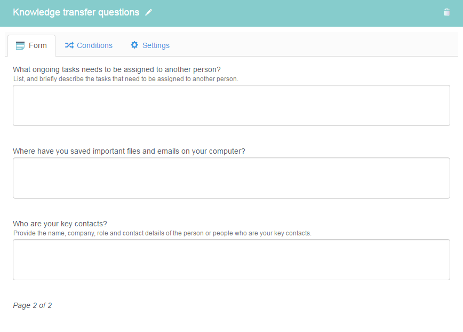Click the Settings gear icon
The image size is (463, 332).
pos(134,45)
